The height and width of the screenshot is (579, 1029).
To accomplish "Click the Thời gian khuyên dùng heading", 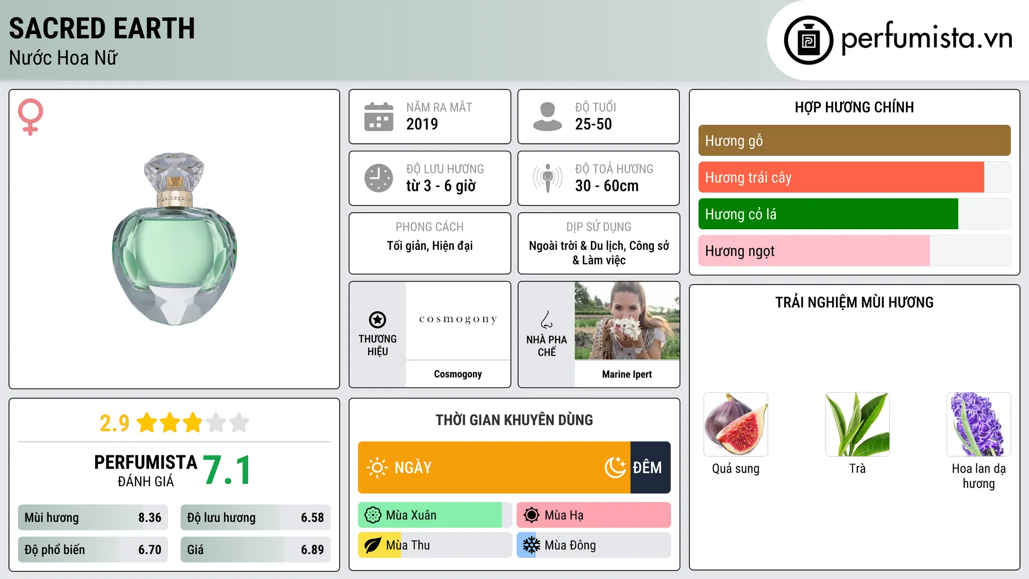I will click(514, 420).
